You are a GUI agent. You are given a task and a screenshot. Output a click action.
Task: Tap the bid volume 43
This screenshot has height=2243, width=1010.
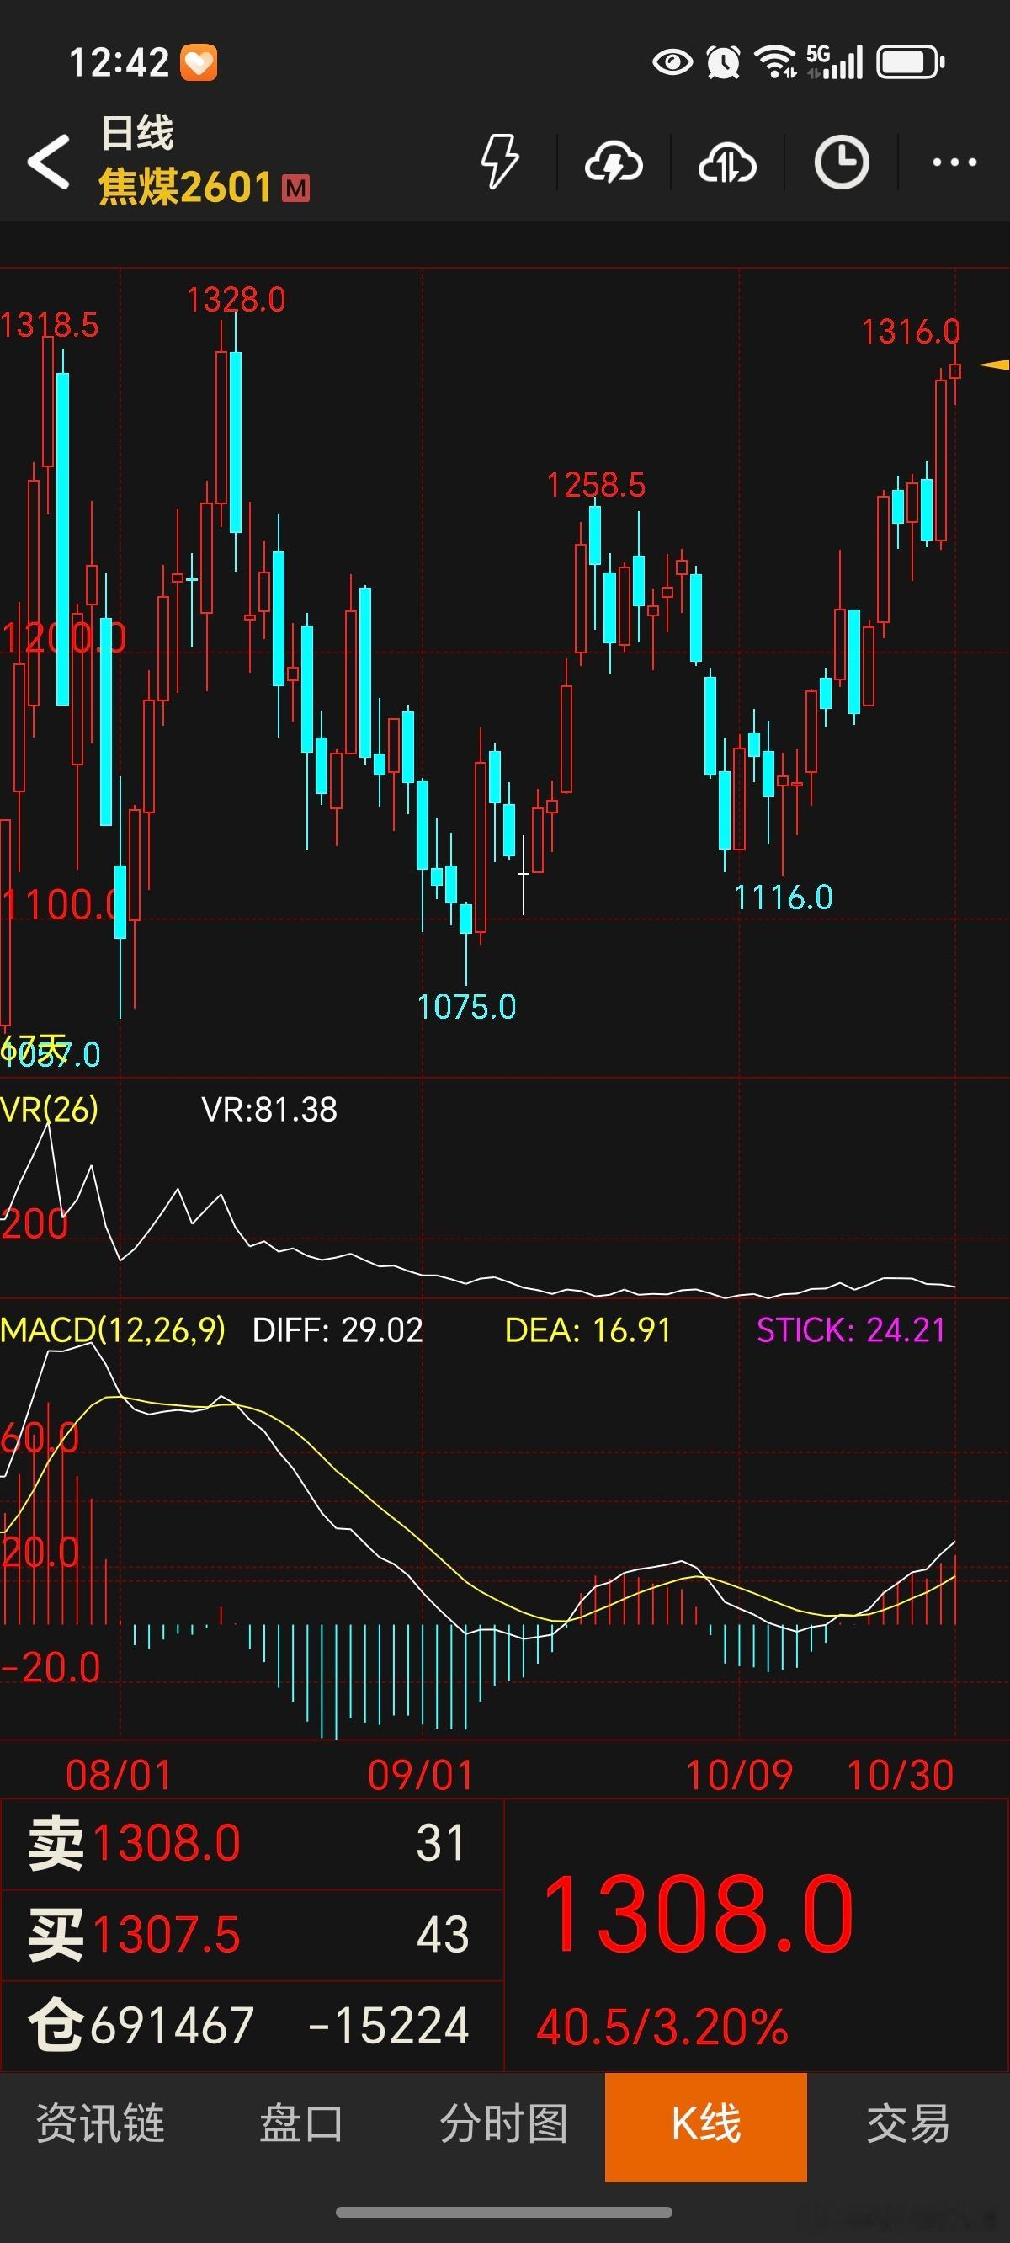(443, 1935)
